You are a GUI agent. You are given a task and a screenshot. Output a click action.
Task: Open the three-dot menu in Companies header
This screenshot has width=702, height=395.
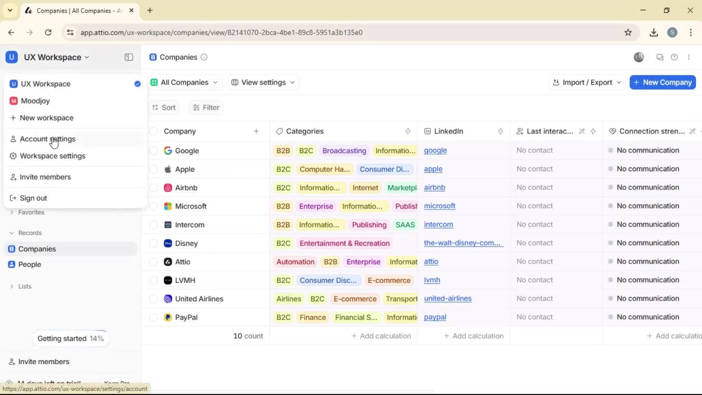click(x=689, y=57)
